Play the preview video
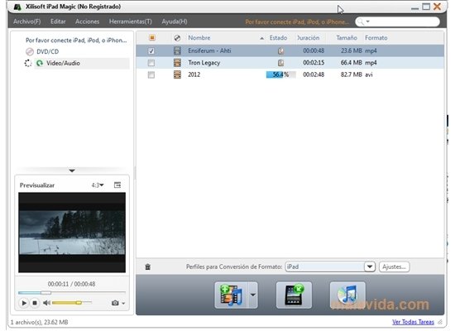The width and height of the screenshot is (455, 331). [24, 303]
